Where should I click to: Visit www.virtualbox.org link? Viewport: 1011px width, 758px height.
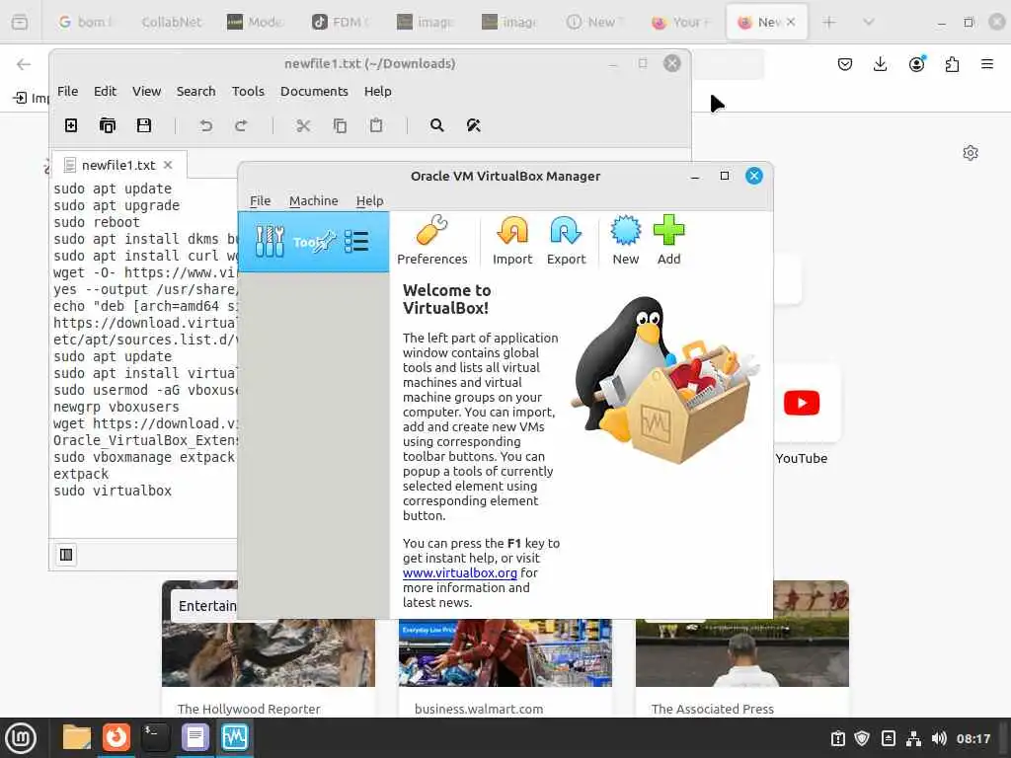[460, 572]
